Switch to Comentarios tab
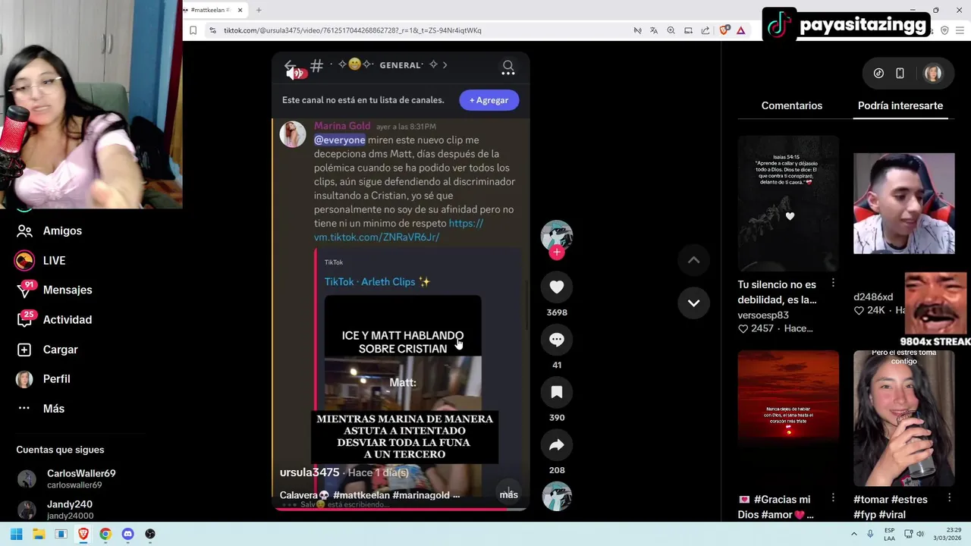The height and width of the screenshot is (546, 971). point(791,105)
